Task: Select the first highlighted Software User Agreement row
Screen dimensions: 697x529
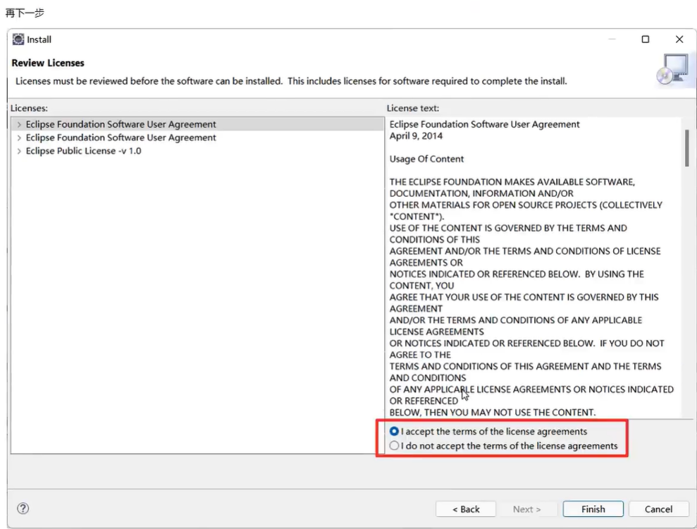Action: pos(198,124)
